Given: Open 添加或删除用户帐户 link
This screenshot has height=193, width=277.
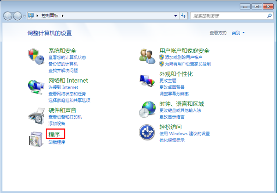Looking at the screenshot, I should (x=183, y=57).
